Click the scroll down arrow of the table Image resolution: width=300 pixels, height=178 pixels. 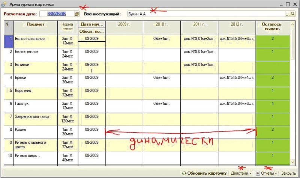click(x=293, y=162)
